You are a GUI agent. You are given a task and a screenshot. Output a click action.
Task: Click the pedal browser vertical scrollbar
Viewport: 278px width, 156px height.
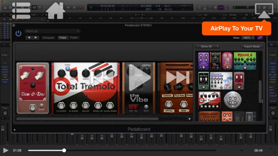[x=260, y=92]
